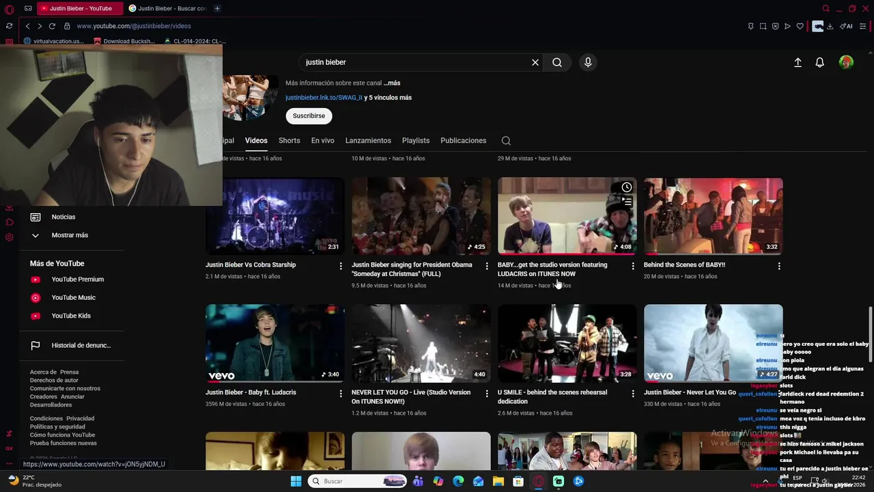This screenshot has width=874, height=492.
Task: Open options menu for BABY studio version video
Action: click(633, 266)
